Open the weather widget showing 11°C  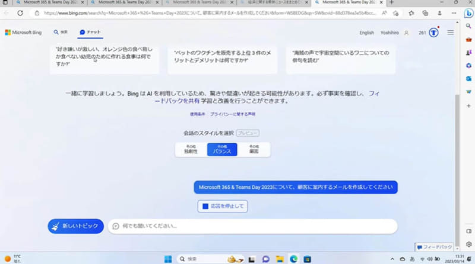click(x=12, y=259)
